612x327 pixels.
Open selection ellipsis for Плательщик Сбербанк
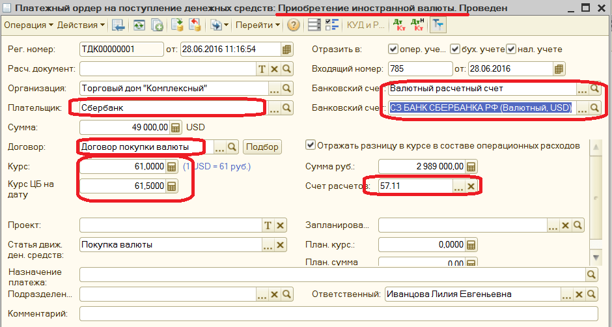click(x=274, y=108)
